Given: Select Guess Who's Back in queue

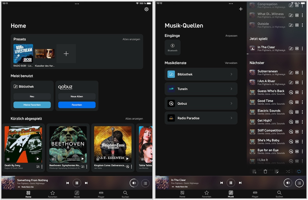Looking at the screenshot, I should (x=267, y=92).
